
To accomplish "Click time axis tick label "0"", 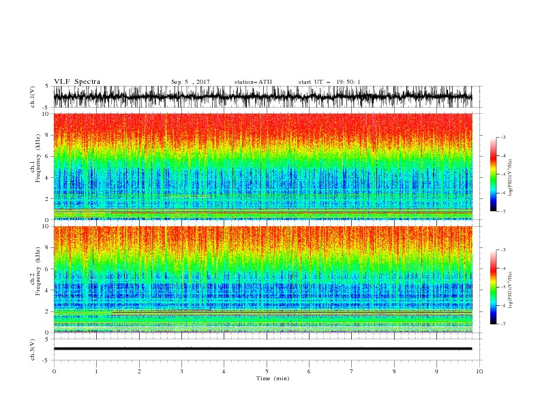I will point(54,371).
